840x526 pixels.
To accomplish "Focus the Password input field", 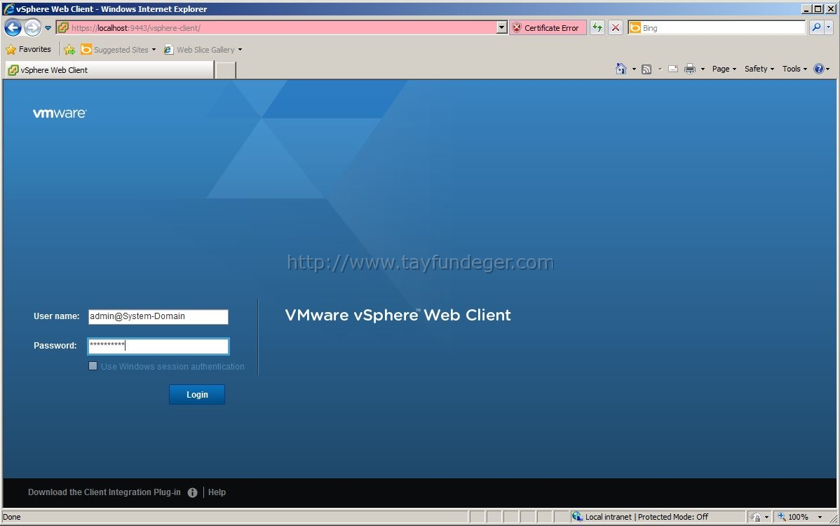I will tap(158, 346).
